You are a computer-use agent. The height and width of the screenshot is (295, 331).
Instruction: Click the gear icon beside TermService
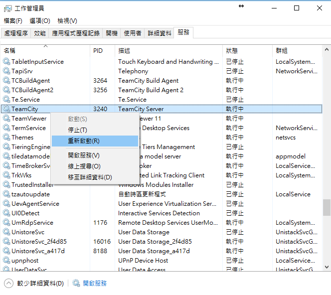[x=6, y=128]
